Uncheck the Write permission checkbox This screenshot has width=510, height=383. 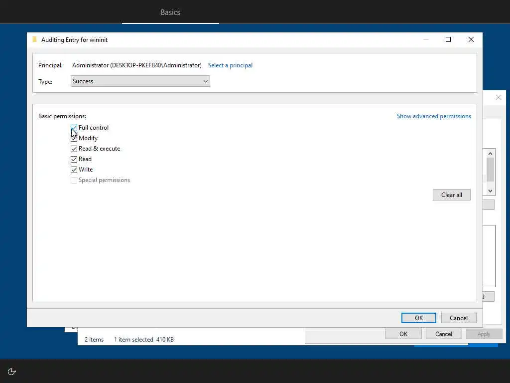(x=74, y=170)
